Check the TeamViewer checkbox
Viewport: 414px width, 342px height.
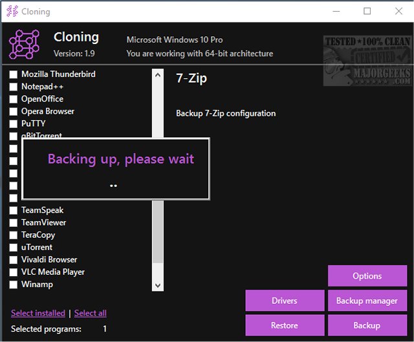(x=14, y=223)
